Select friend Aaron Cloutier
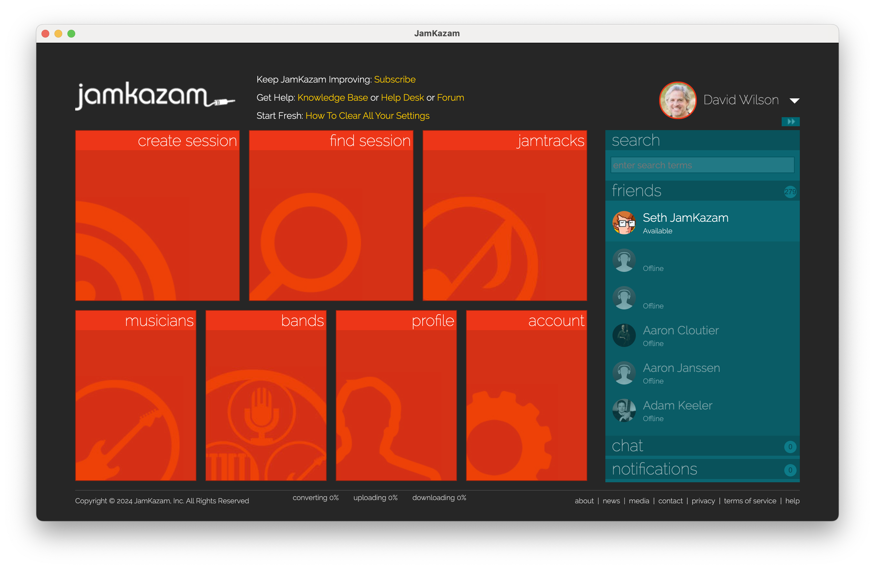Viewport: 875px width, 569px height. pyautogui.click(x=680, y=331)
